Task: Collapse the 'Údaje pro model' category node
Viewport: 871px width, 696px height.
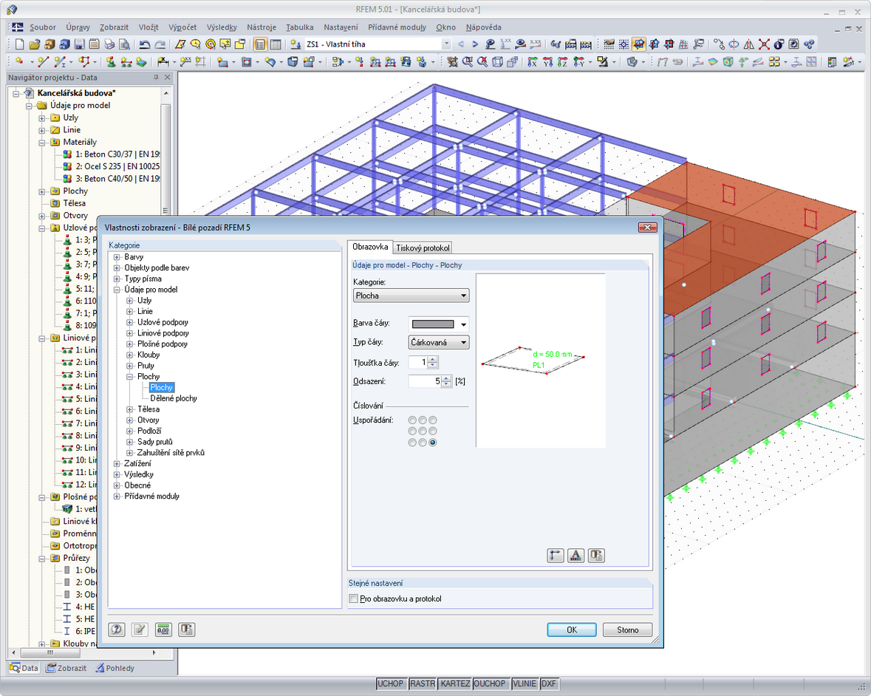Action: pos(117,290)
